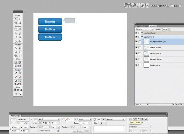
Task: Select the Pen tool
Action: (x=20, y=48)
